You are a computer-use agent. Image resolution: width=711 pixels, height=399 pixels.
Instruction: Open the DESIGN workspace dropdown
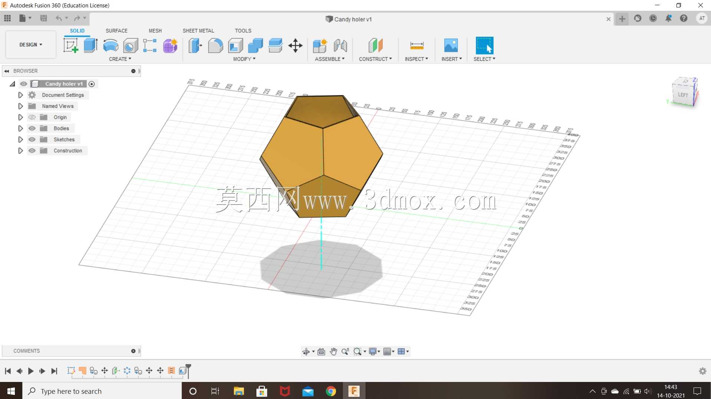(x=31, y=44)
